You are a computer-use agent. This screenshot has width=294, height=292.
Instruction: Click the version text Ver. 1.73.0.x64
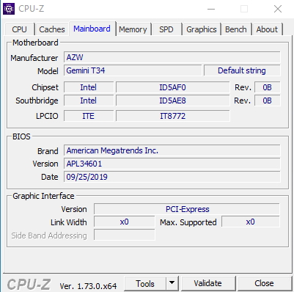(88, 286)
